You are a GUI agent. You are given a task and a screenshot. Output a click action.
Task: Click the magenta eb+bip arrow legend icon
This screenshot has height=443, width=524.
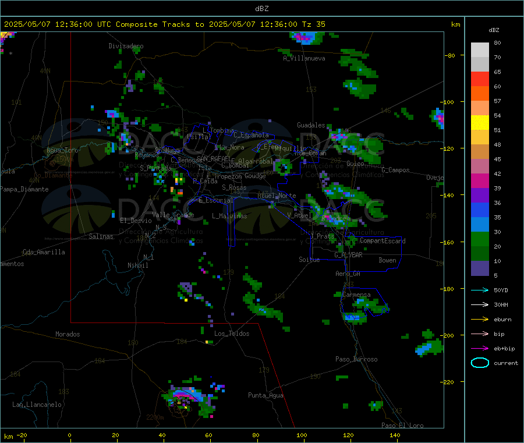[x=480, y=349]
